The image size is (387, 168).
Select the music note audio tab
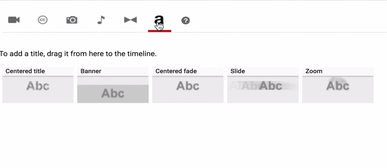(x=101, y=20)
